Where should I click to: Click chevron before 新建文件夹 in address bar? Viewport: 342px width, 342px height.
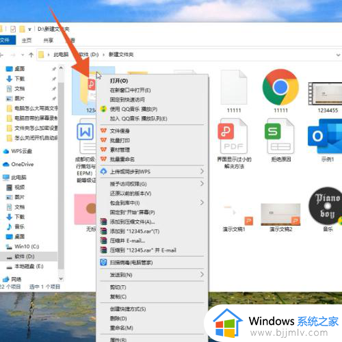point(103,55)
